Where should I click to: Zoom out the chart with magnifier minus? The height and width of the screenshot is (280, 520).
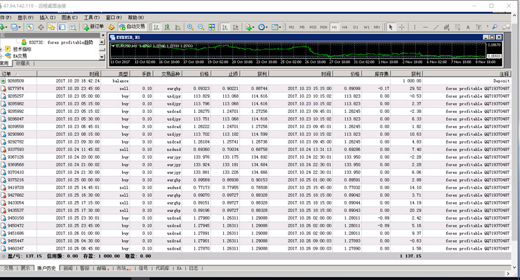point(201,27)
